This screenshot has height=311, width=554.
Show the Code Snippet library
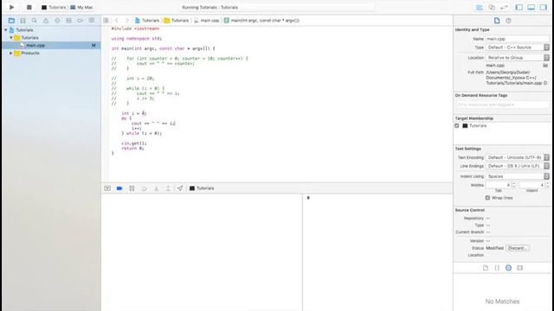point(497,268)
